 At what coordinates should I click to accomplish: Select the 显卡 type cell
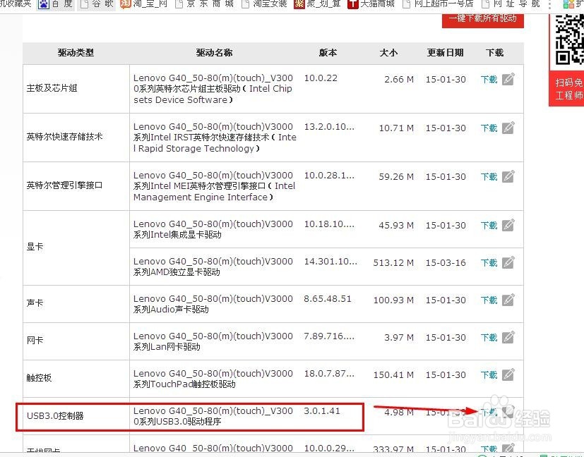click(76, 248)
